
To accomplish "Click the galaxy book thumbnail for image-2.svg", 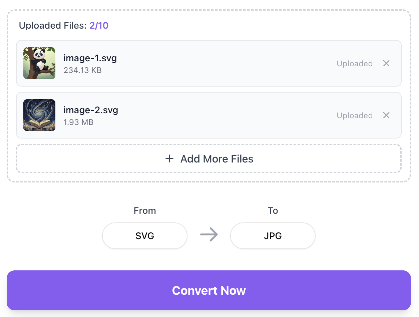I will click(x=39, y=115).
